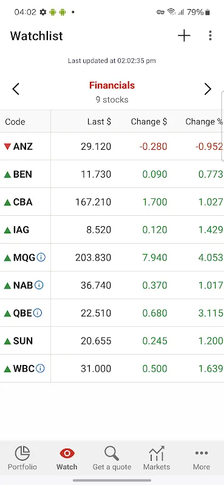Go to previous watchlist with left chevron
Screen dimensions: 224x485
tap(16, 89)
